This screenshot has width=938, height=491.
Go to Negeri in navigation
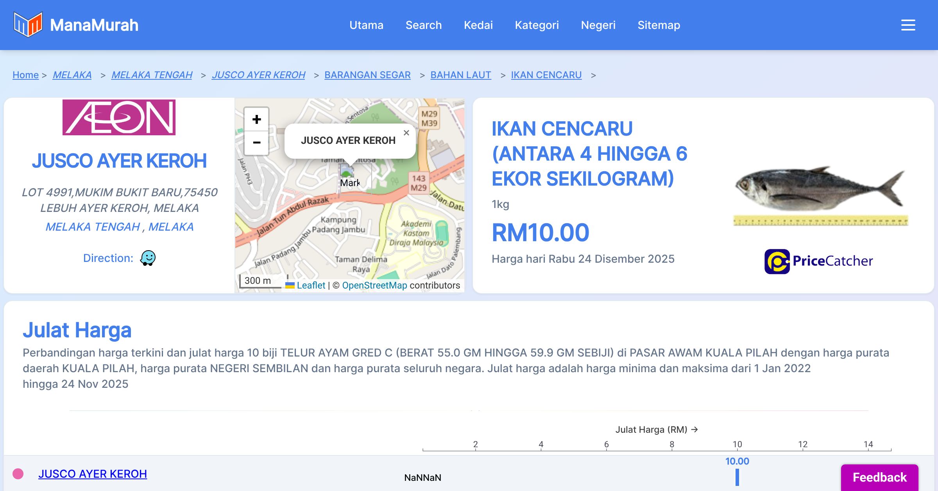[598, 25]
